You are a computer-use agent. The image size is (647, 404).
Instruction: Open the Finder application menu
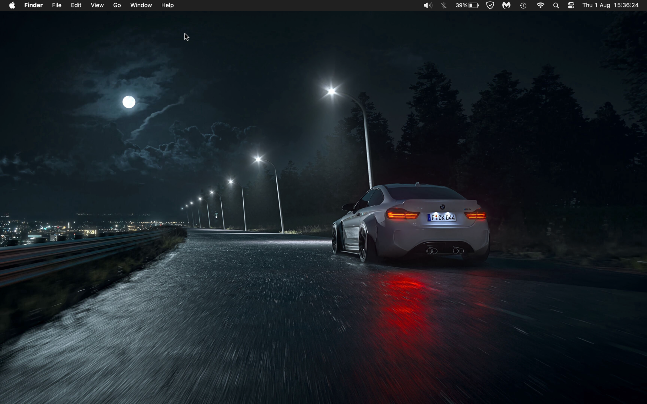[33, 5]
